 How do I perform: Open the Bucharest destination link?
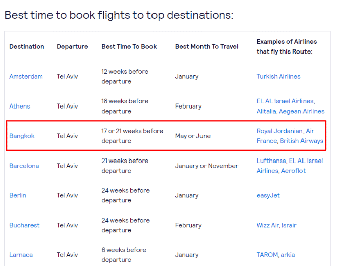pyautogui.click(x=24, y=225)
